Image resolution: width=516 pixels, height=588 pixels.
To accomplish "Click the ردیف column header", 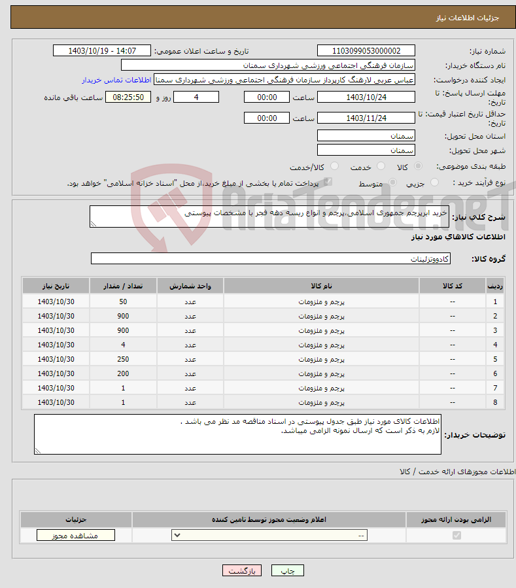I will (495, 286).
